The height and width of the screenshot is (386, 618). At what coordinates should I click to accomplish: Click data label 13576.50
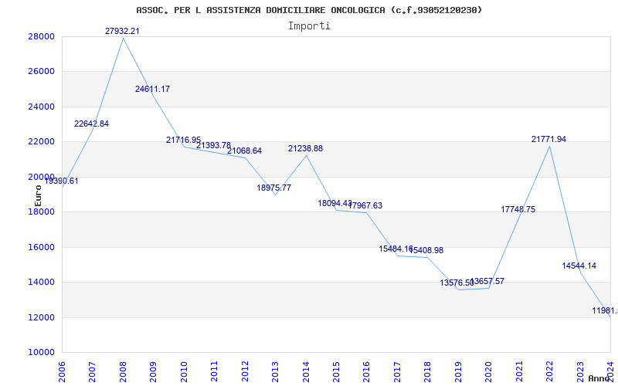(x=457, y=283)
